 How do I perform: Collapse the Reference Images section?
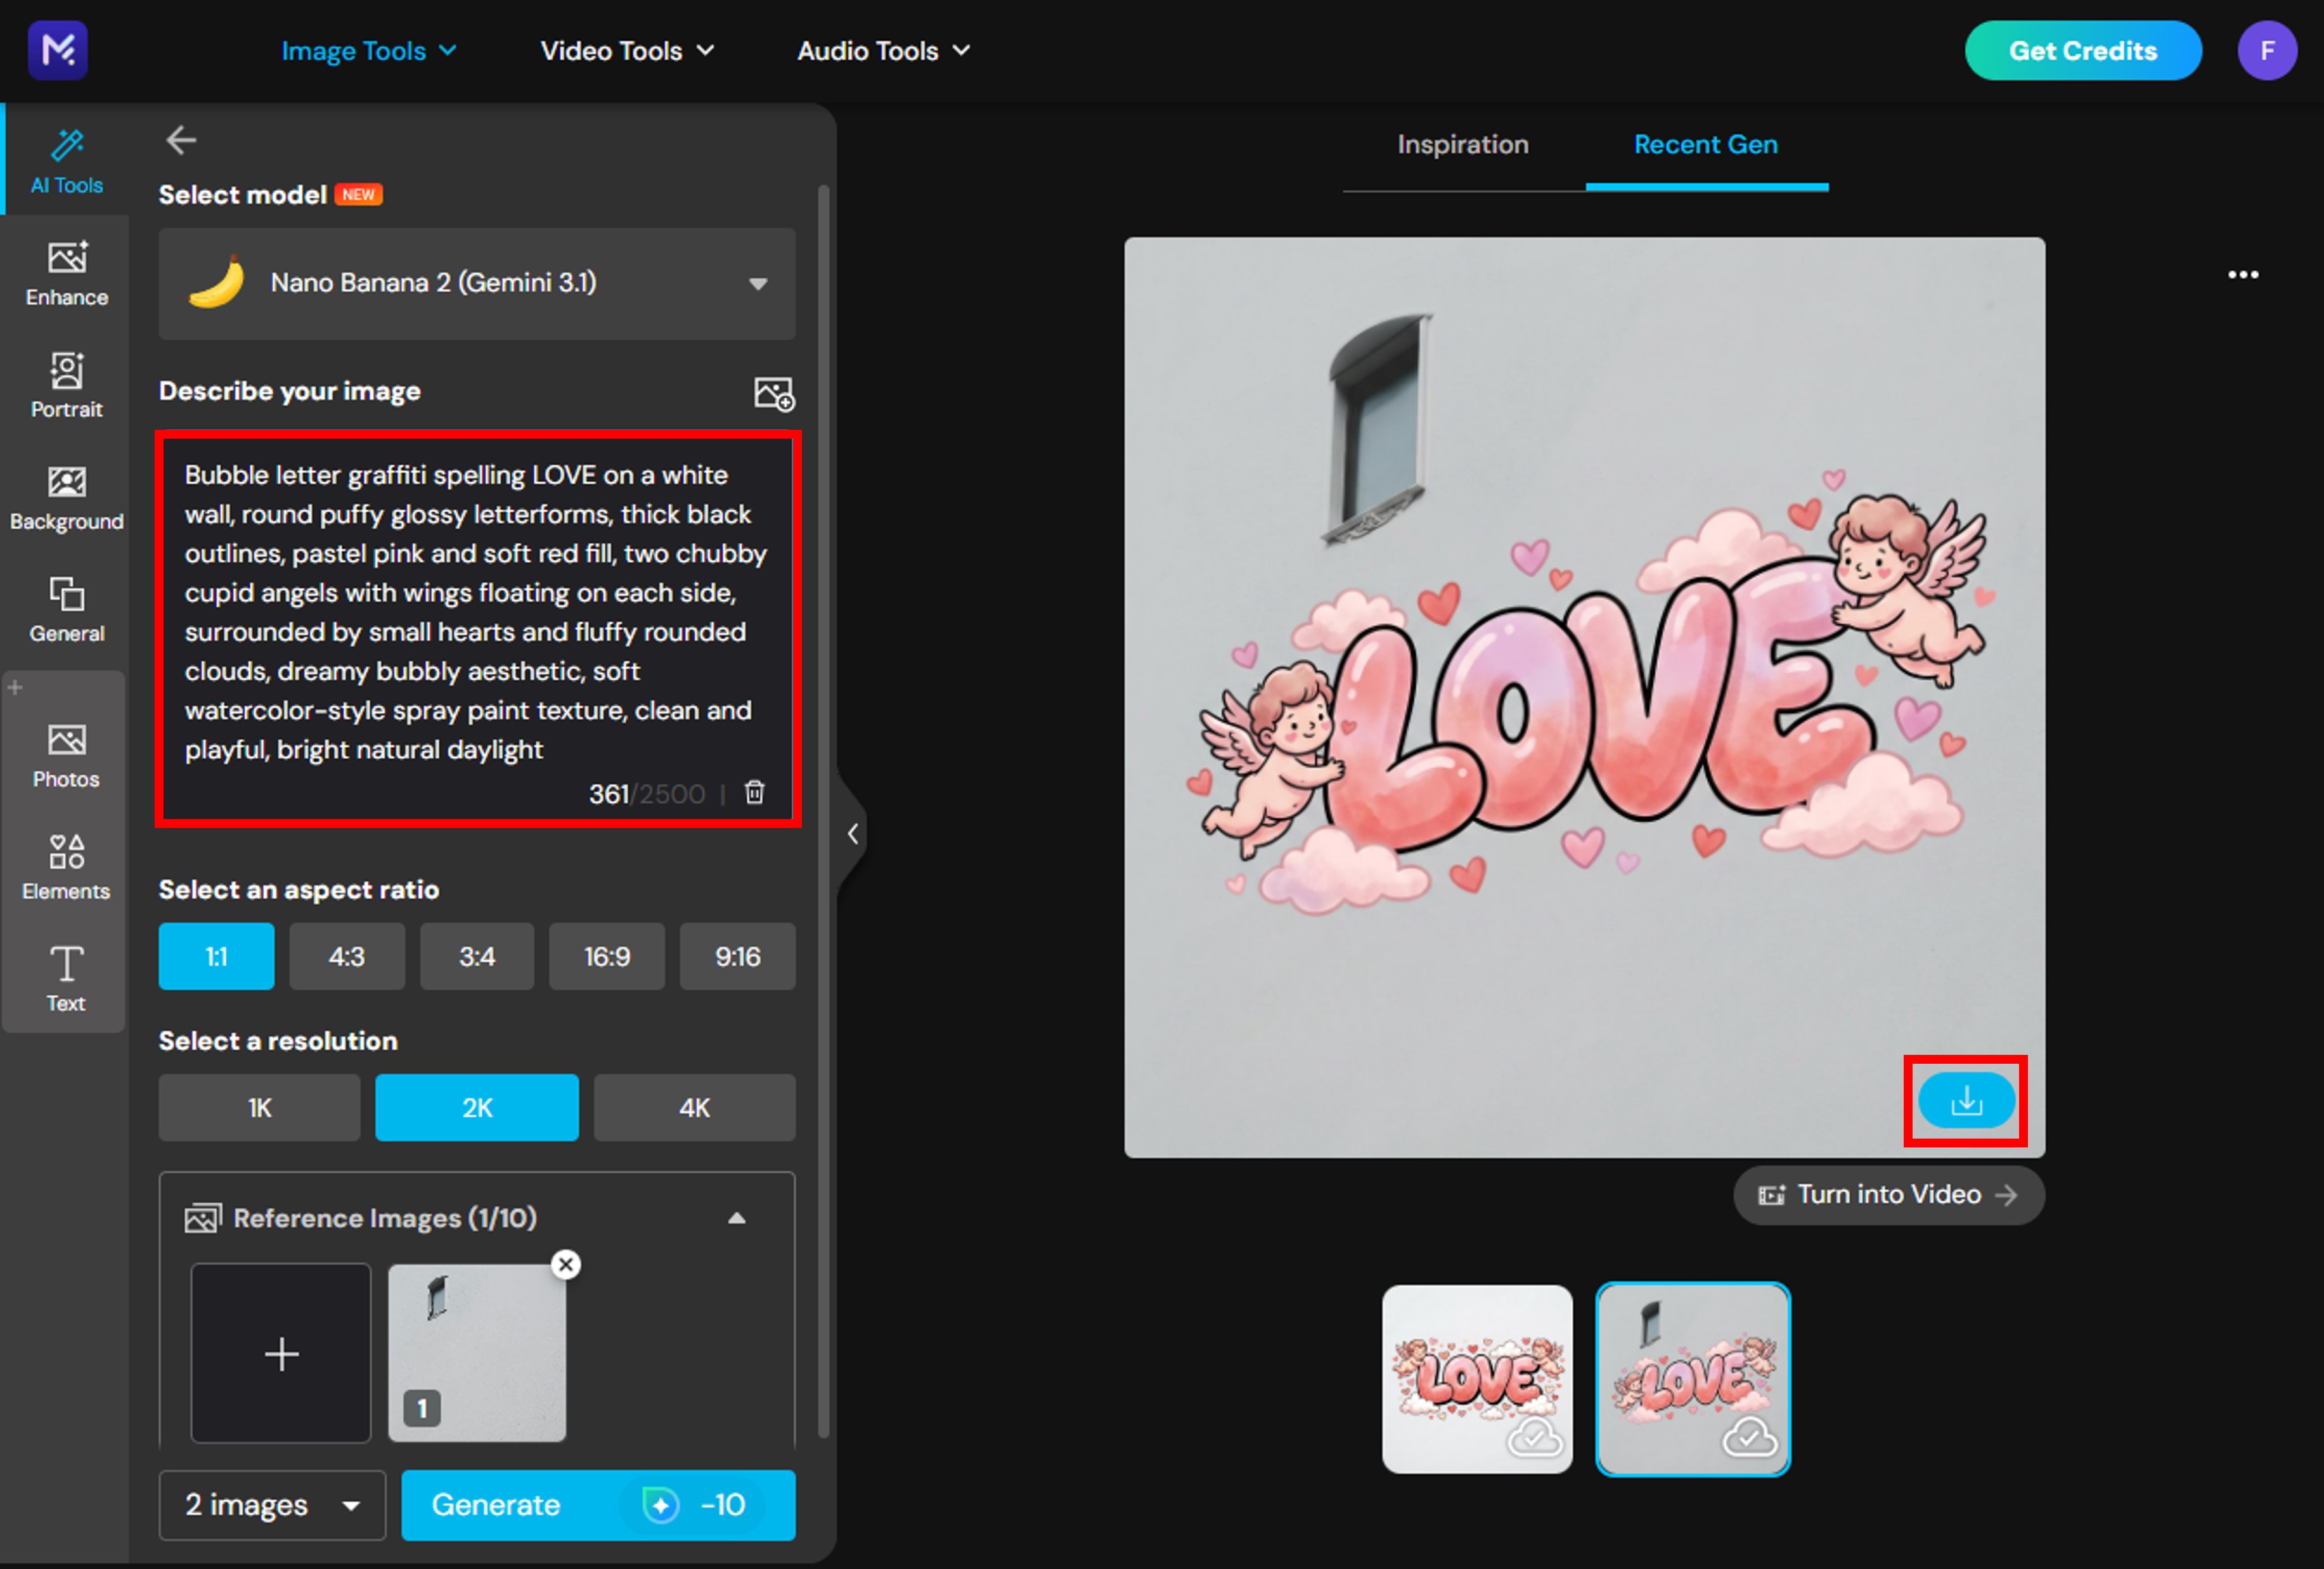[738, 1218]
